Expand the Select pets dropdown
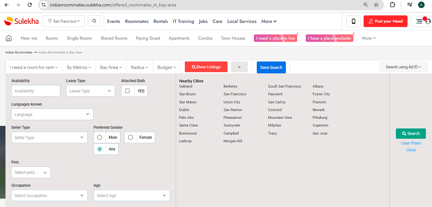The image size is (432, 207). tap(31, 172)
